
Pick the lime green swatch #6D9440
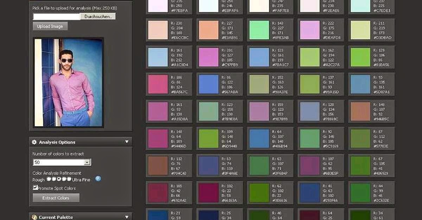tap(209, 138)
